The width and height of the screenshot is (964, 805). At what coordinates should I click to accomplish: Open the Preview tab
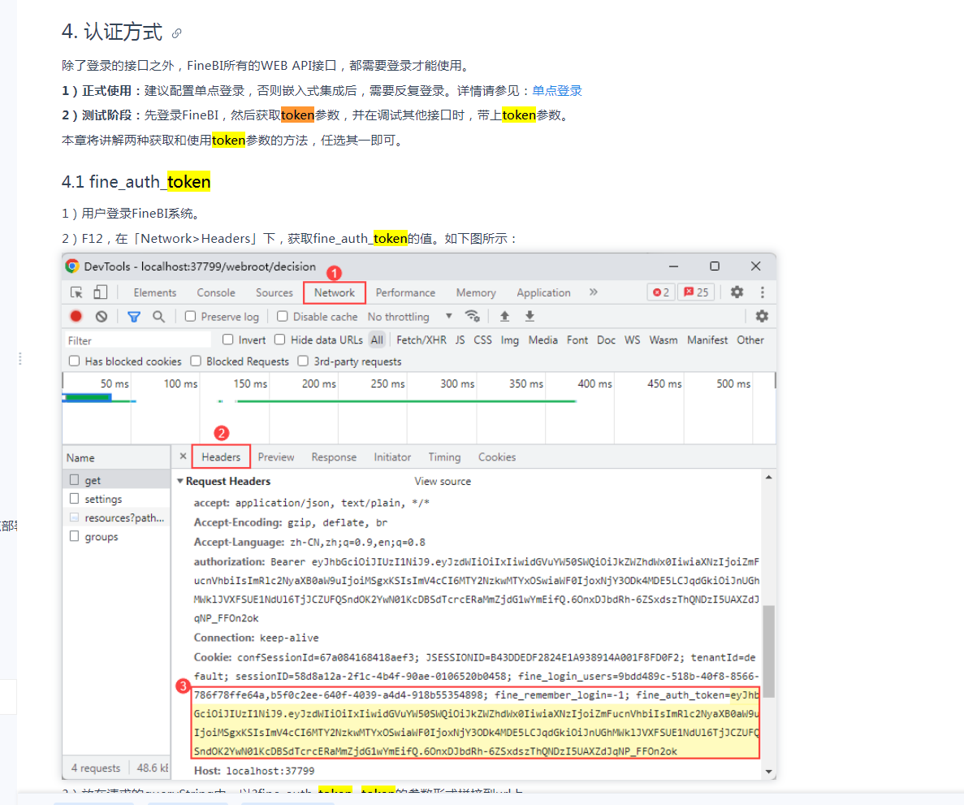click(x=276, y=457)
